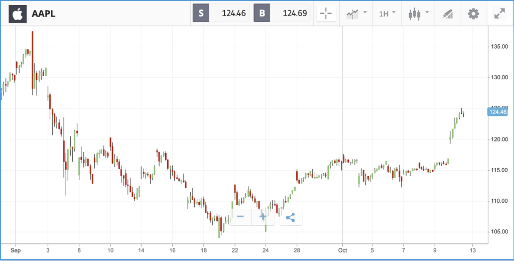Click the S sell button
Viewport: 514px width, 261px height.
click(x=201, y=13)
